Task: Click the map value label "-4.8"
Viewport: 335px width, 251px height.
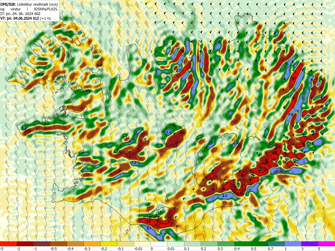Action: point(148,222)
